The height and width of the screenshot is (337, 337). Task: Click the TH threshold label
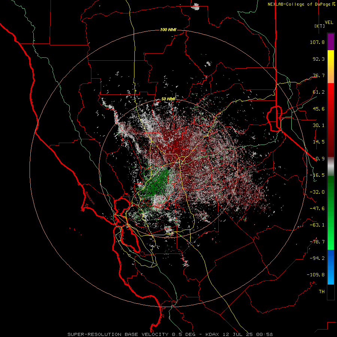click(x=322, y=292)
